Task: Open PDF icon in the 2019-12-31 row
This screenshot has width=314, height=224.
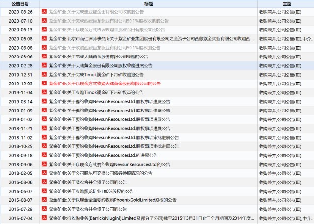Action: 44,74
